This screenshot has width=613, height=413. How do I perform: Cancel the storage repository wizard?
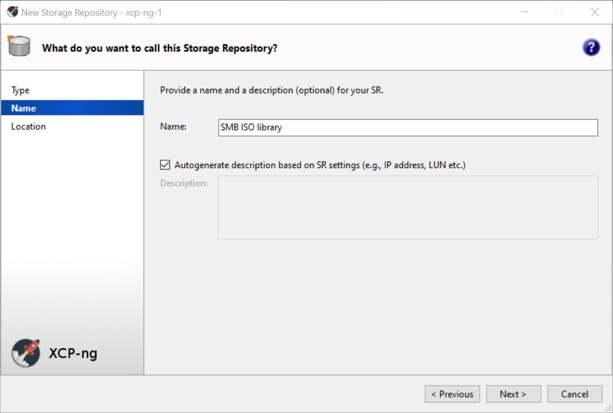click(x=575, y=394)
